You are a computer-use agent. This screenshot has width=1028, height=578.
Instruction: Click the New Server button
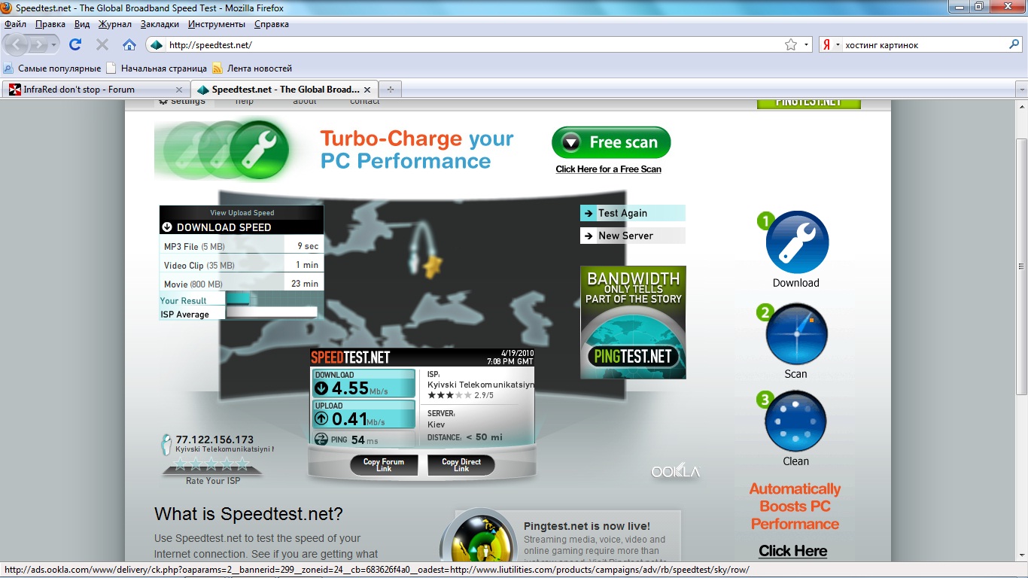click(x=632, y=236)
